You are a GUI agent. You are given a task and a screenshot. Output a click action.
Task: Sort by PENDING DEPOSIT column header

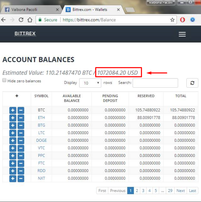pos(110,98)
